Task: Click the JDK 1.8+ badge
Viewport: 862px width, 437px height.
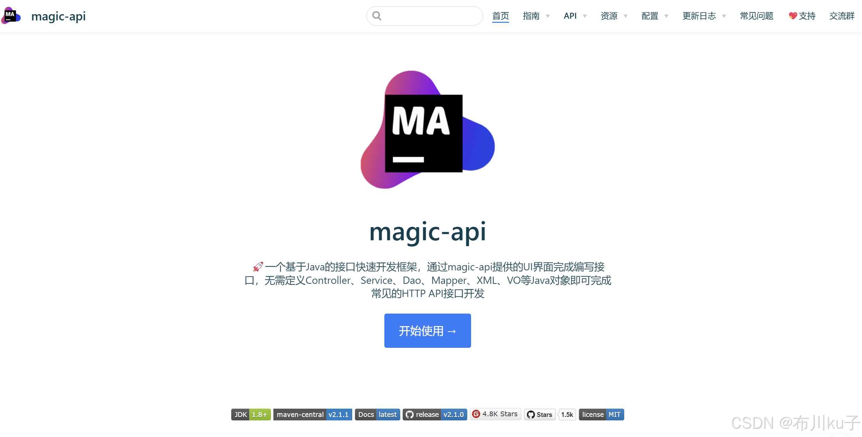Action: pos(251,415)
